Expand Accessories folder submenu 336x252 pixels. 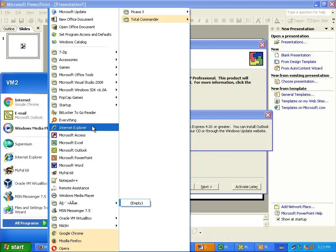tap(84, 60)
